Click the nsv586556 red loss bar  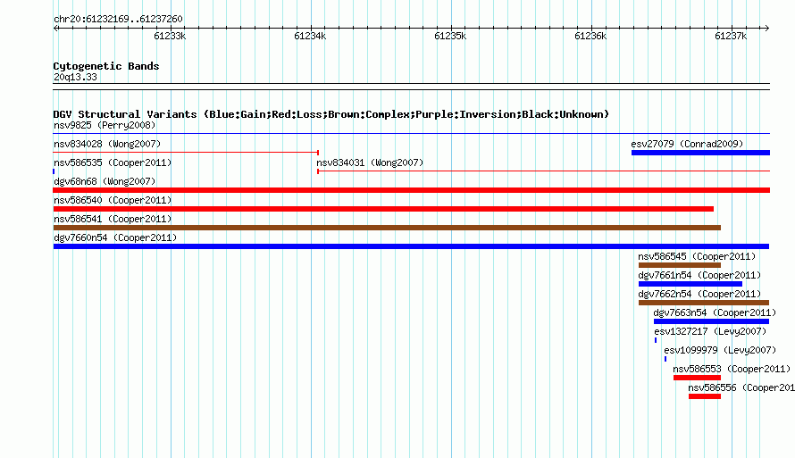(705, 396)
